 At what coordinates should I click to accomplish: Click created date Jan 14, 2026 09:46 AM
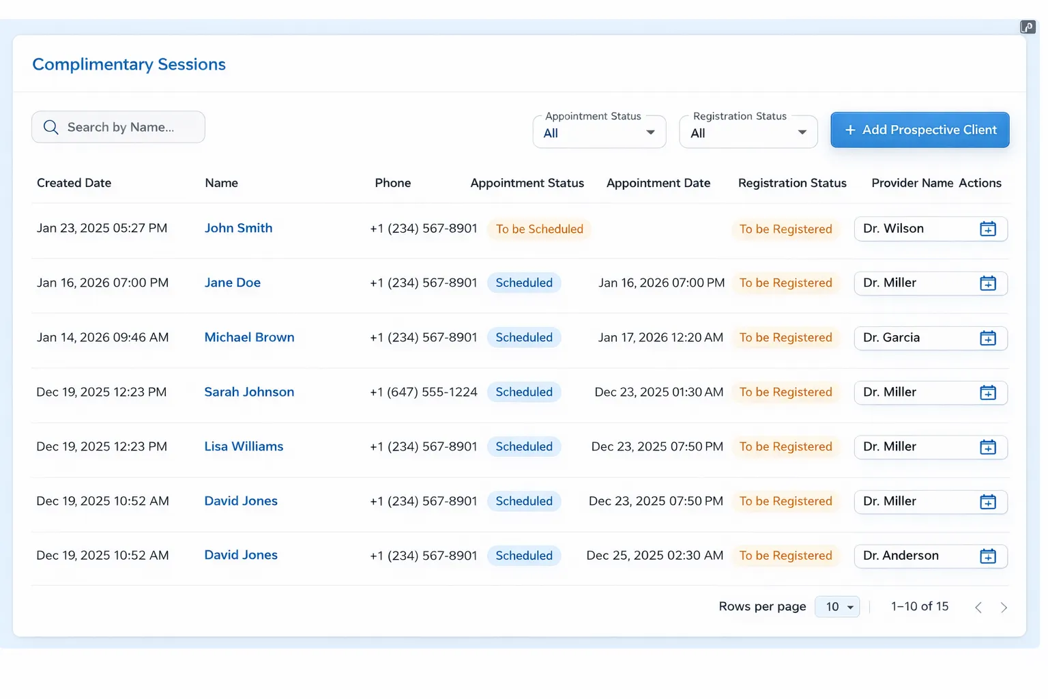click(102, 337)
